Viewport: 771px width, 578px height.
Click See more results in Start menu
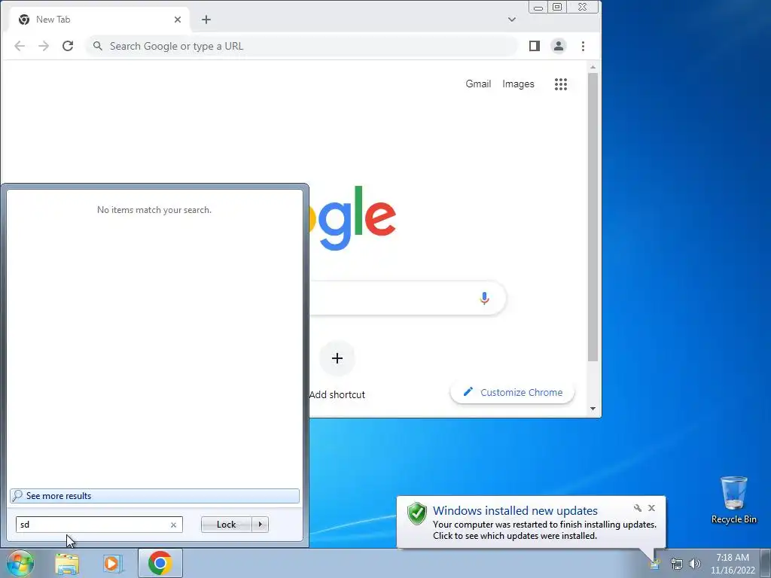point(154,496)
